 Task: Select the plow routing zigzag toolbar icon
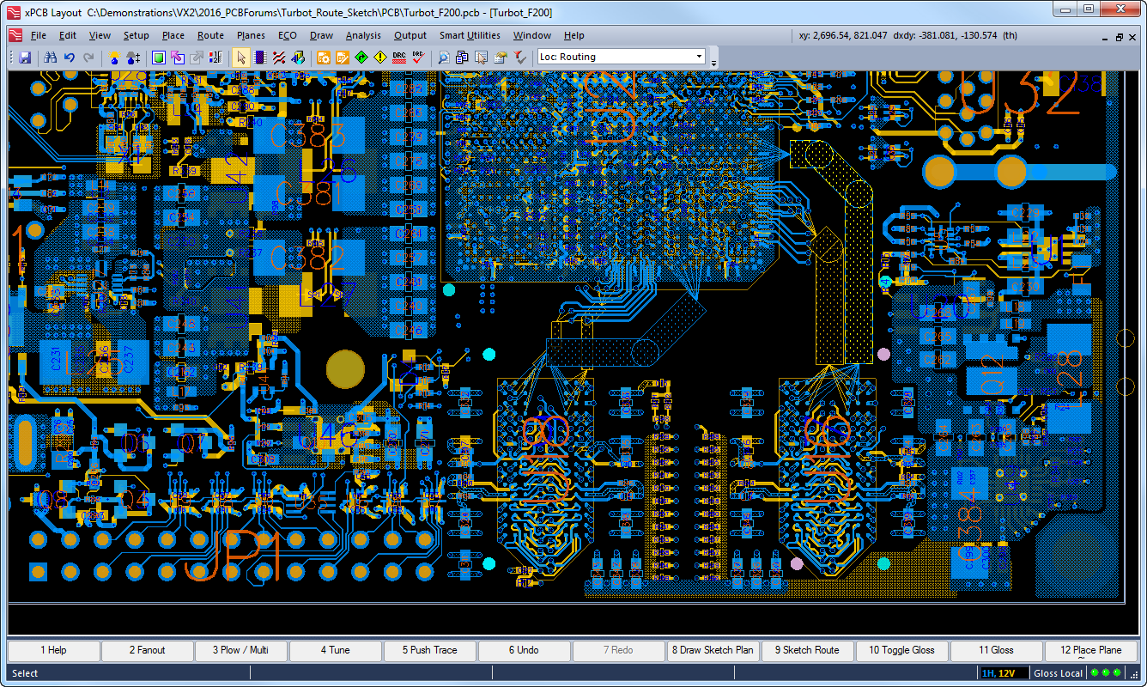[x=278, y=58]
